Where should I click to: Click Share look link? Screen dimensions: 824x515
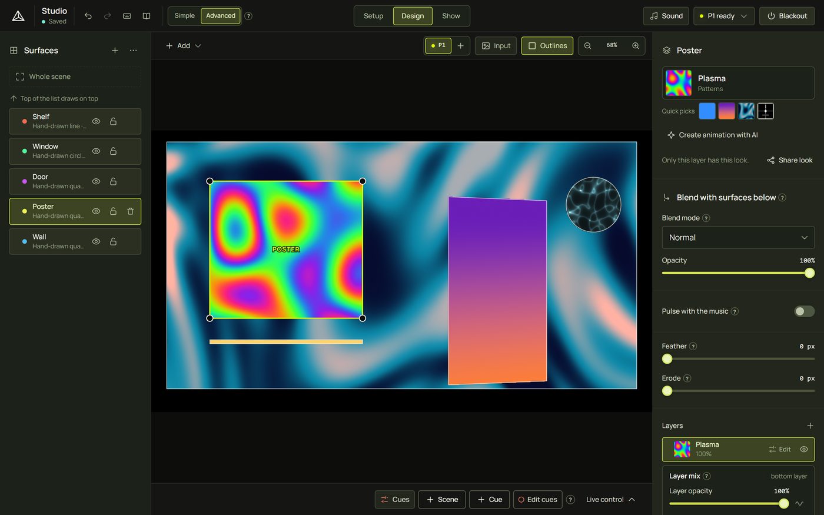789,160
